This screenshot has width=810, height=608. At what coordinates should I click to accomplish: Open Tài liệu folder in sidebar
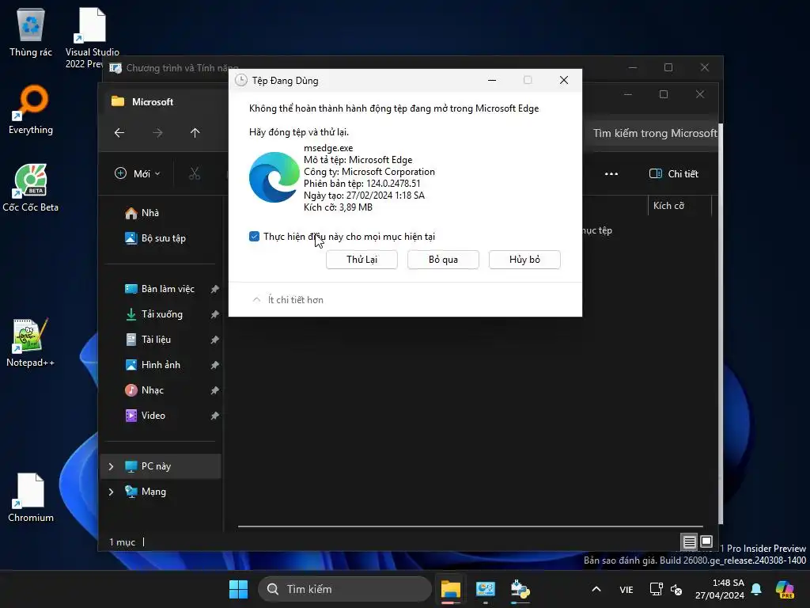(x=148, y=340)
